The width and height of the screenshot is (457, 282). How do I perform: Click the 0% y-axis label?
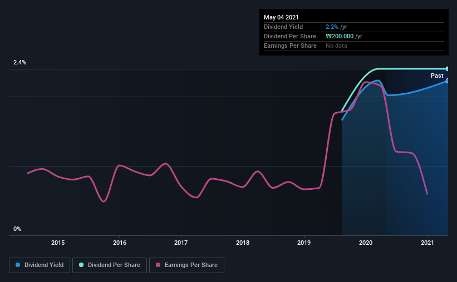17,229
